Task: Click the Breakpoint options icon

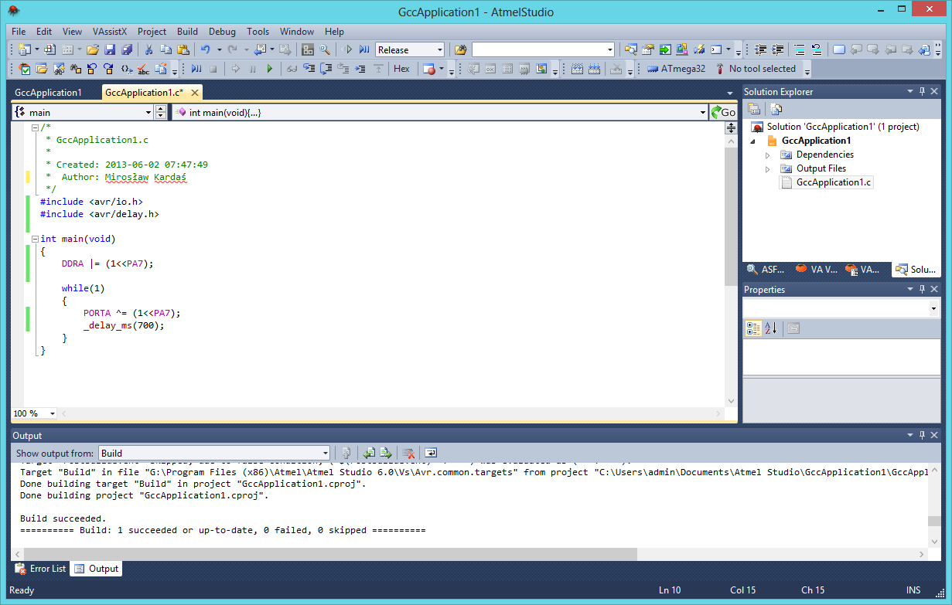Action: coord(429,69)
